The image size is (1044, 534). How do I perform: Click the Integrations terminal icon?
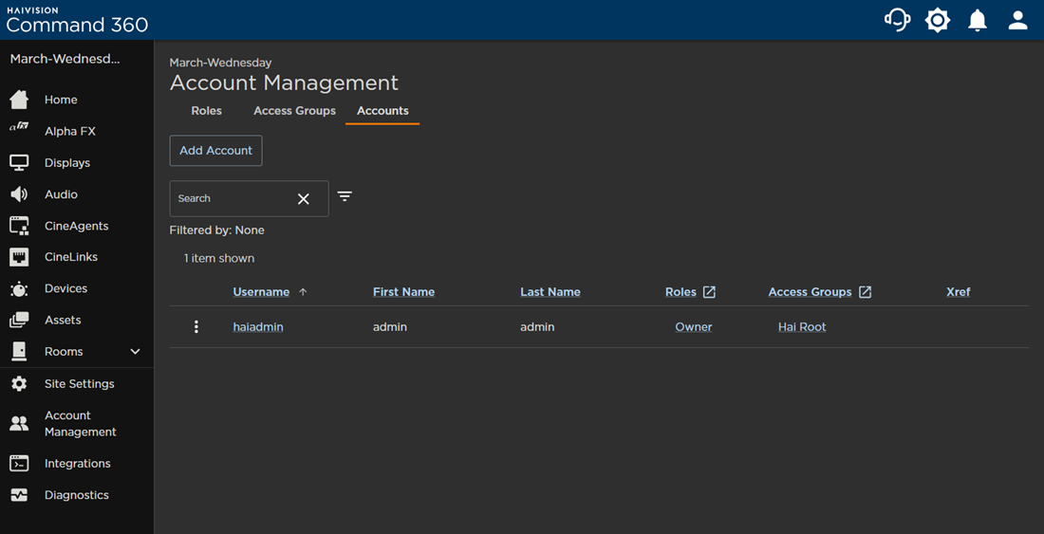pos(19,464)
